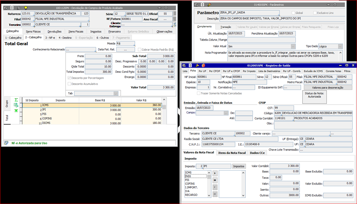Enable the Global checkbox

click(293, 13)
